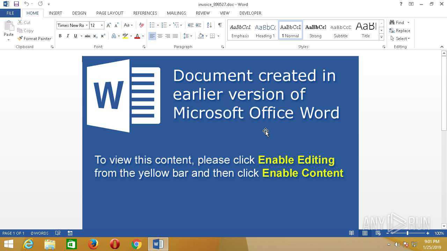Align text to the right
Viewport: 447px width, 251px height.
pyautogui.click(x=168, y=36)
